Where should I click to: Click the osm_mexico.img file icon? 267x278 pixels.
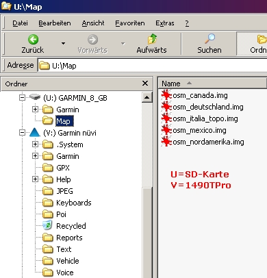[x=166, y=130]
